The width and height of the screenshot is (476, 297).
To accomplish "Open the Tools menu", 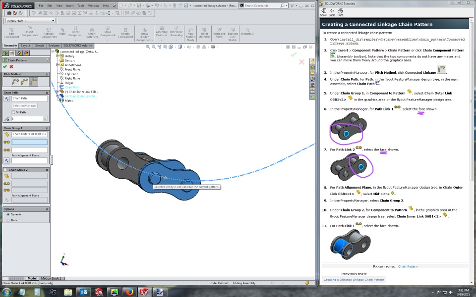I will click(x=81, y=5).
